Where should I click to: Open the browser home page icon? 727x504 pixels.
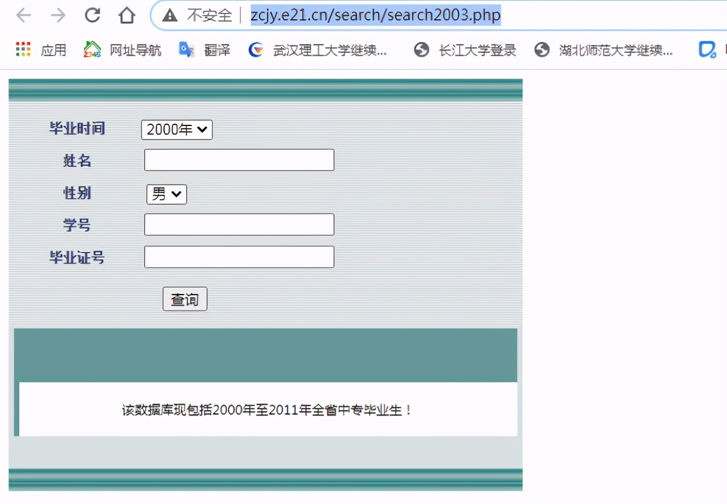tap(127, 15)
